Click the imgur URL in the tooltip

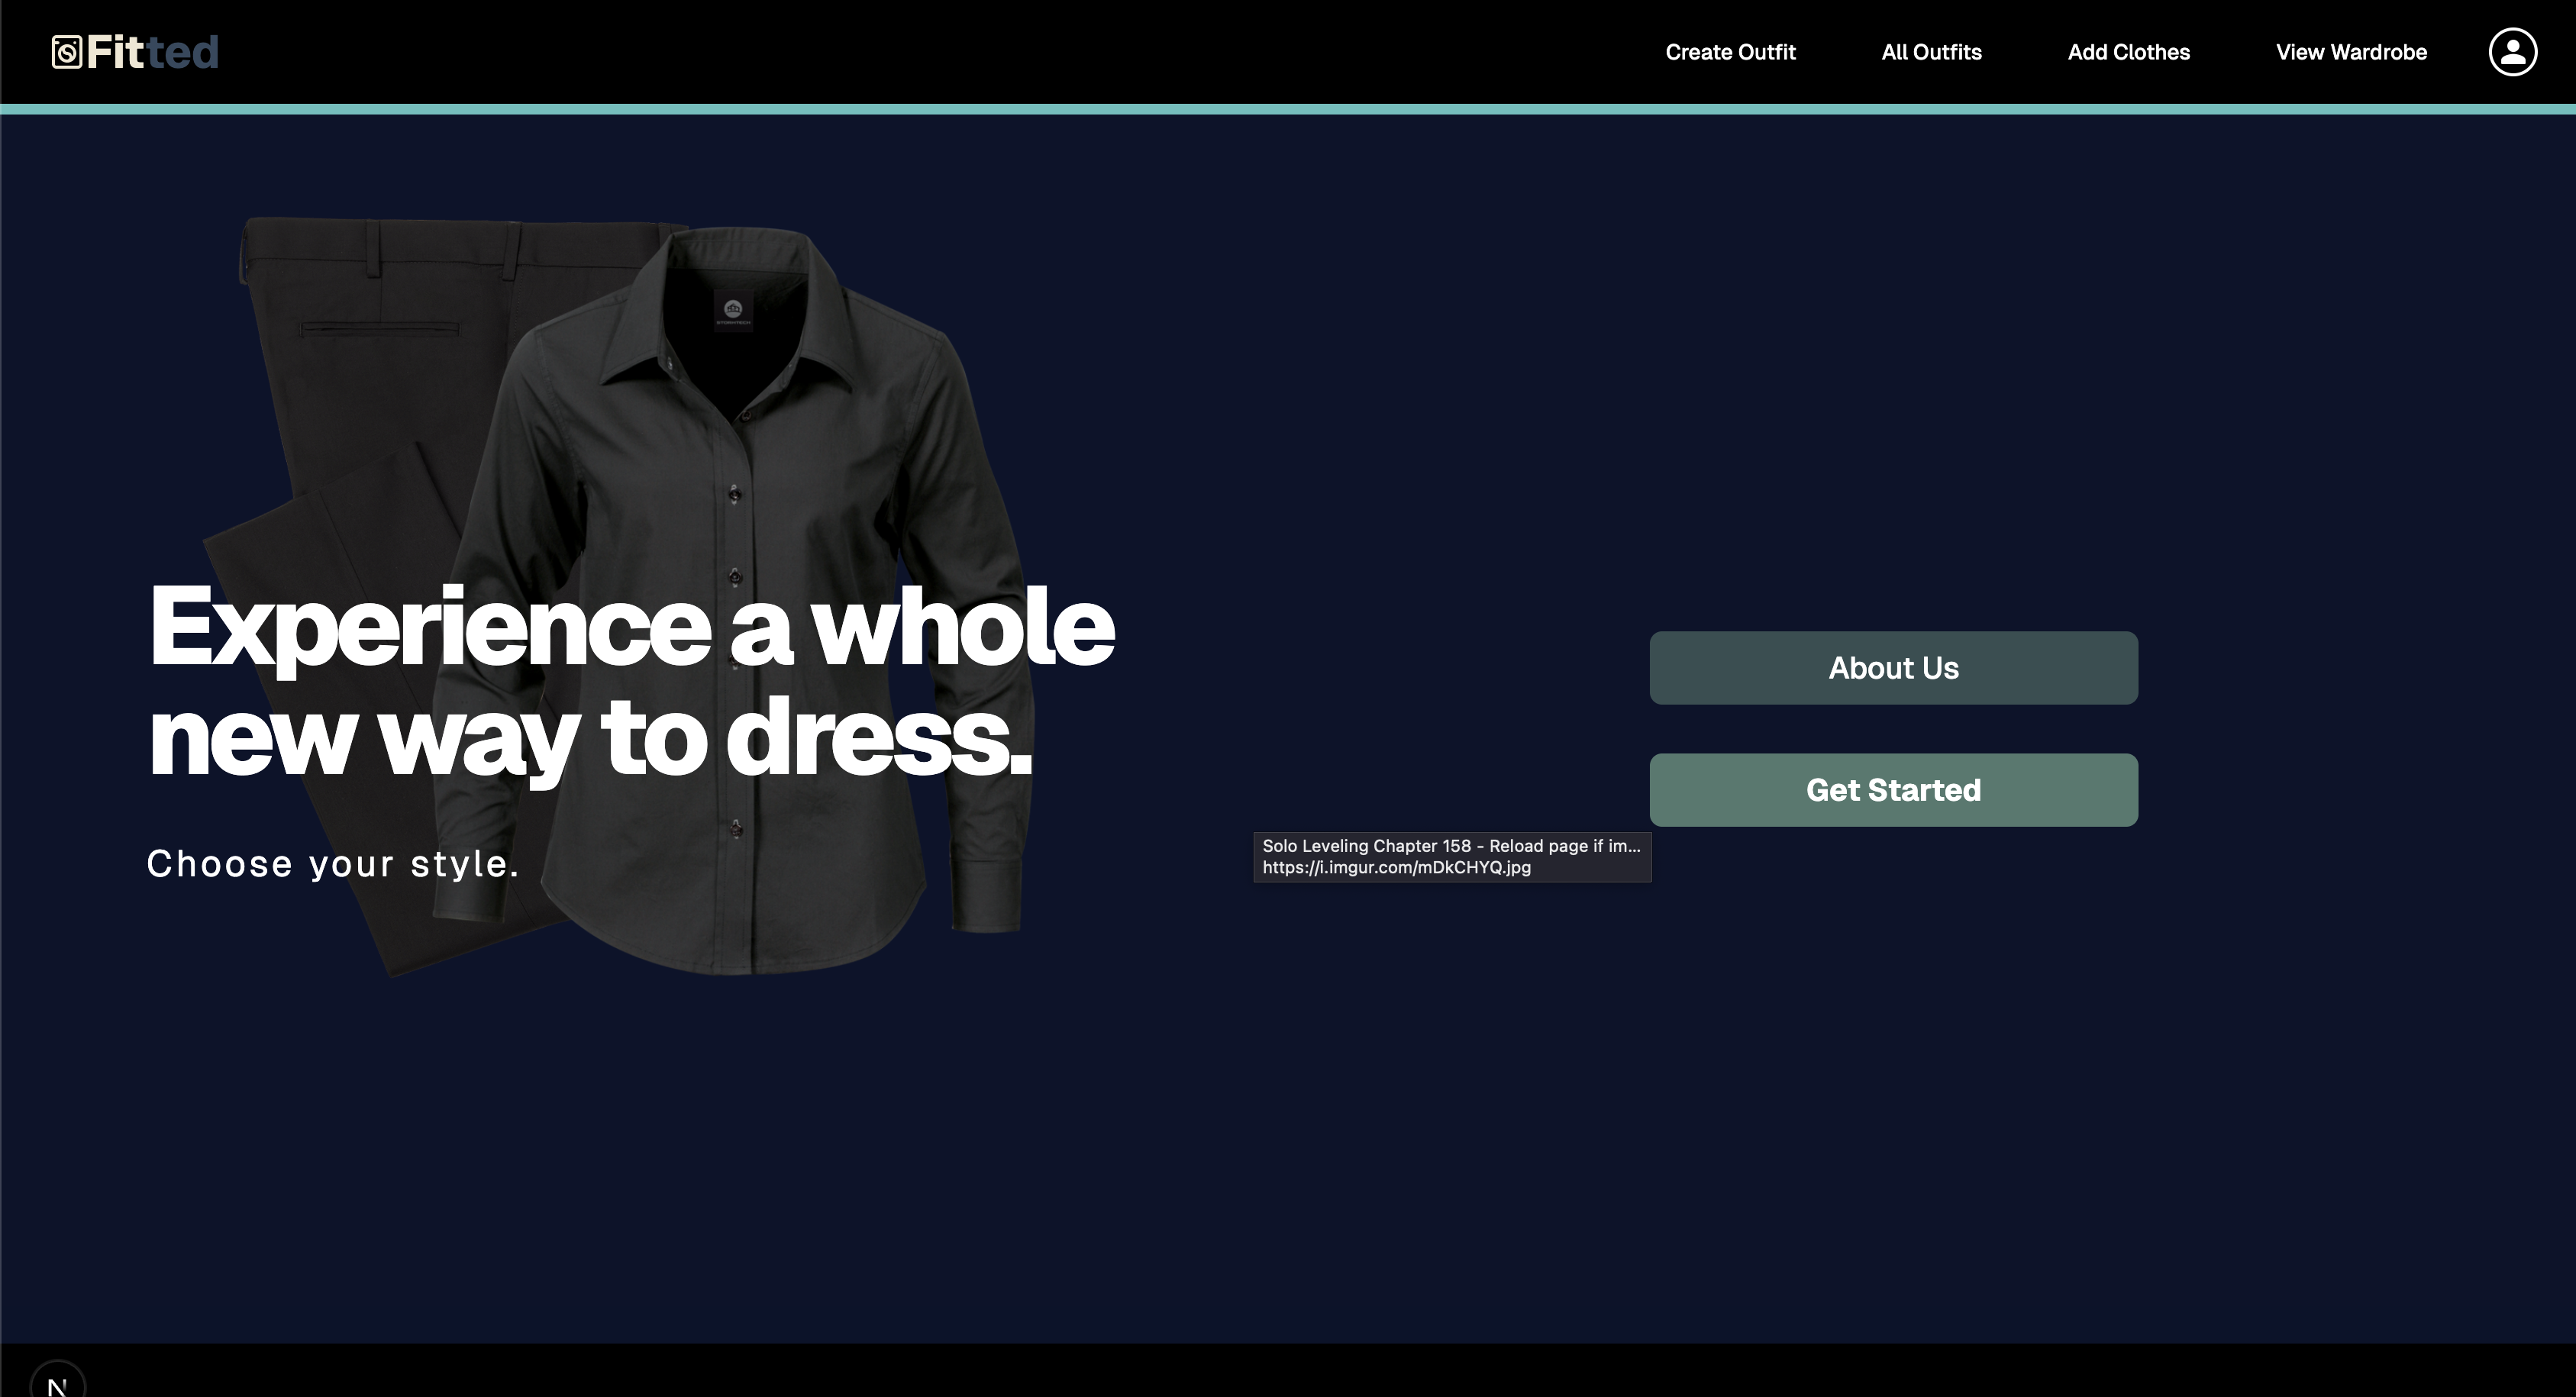(x=1396, y=868)
